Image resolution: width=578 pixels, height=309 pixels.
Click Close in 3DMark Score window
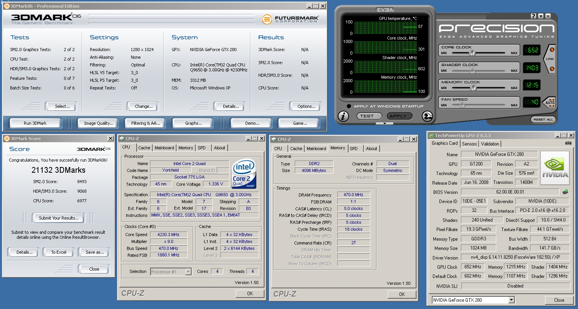point(94,269)
